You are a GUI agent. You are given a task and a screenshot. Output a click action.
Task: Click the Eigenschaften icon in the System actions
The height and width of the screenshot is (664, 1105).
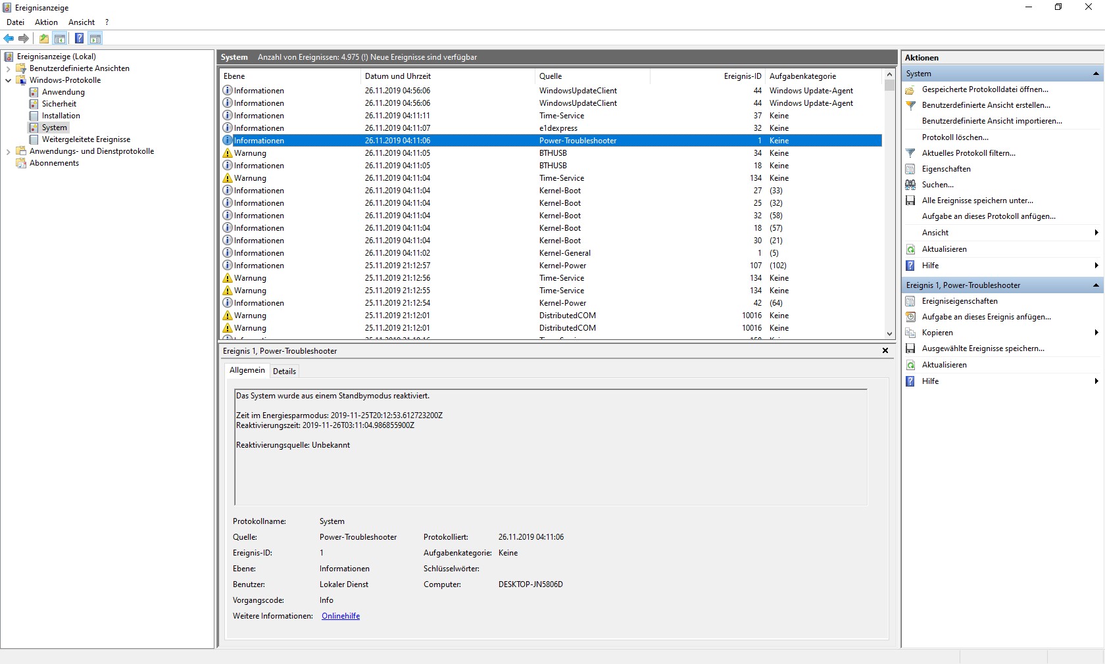click(910, 169)
